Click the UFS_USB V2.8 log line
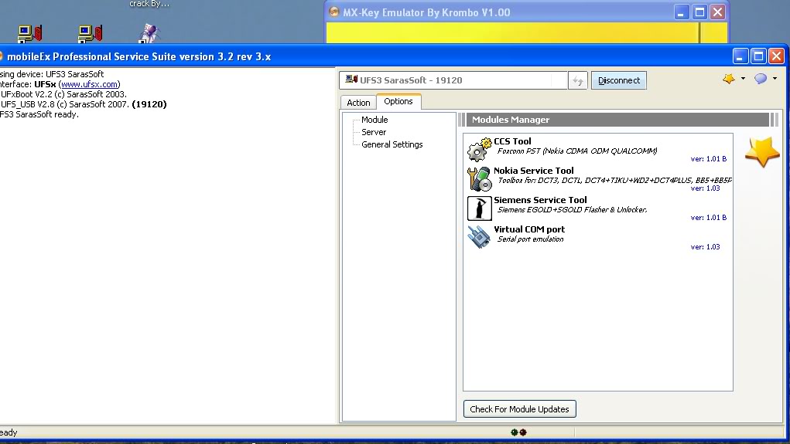This screenshot has width=790, height=444. click(84, 104)
